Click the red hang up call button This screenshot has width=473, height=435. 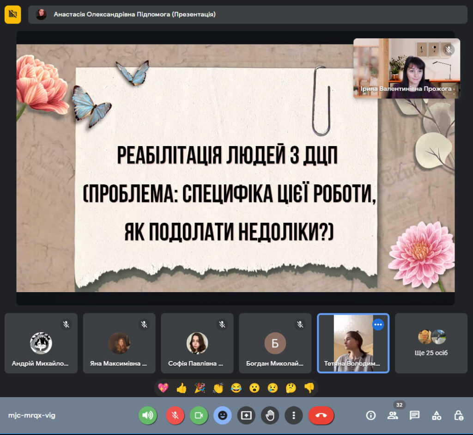321,416
